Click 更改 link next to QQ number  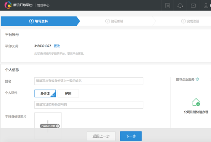pyautogui.click(x=57, y=46)
